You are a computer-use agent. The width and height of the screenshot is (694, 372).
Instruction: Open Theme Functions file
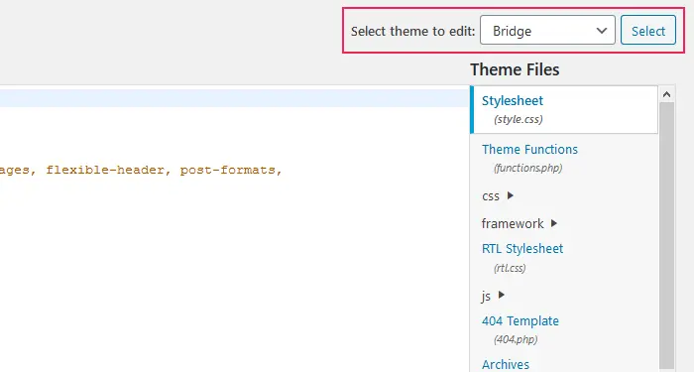[x=529, y=149]
